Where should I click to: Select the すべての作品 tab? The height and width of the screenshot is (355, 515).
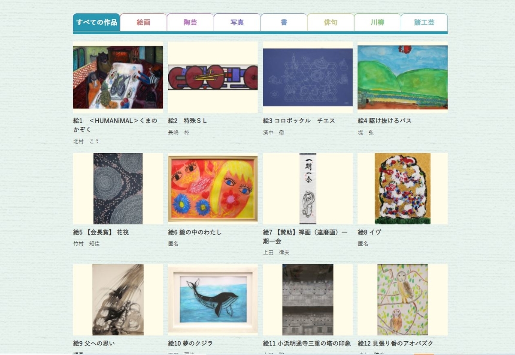(x=97, y=22)
